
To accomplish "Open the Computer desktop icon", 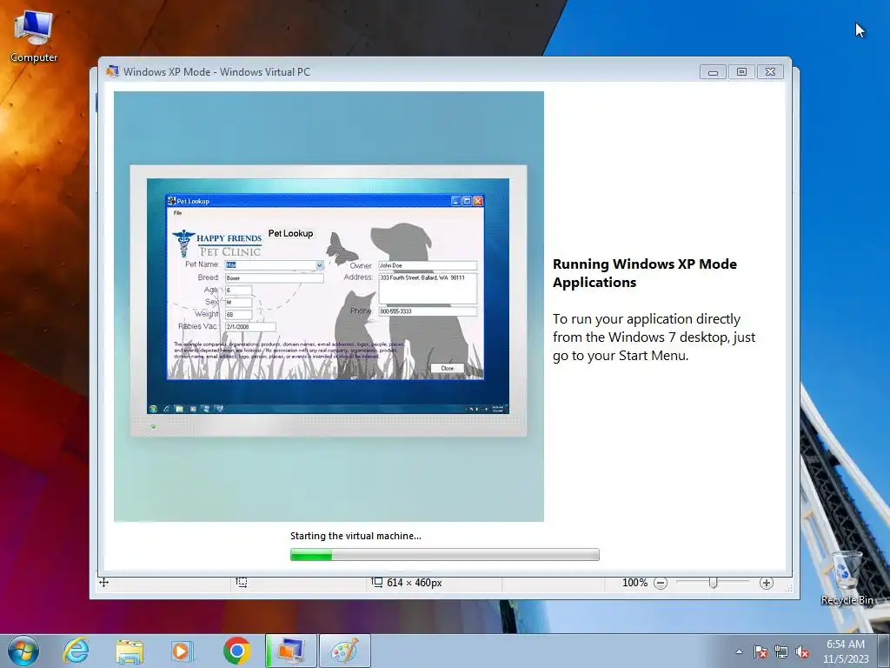I will point(34,36).
